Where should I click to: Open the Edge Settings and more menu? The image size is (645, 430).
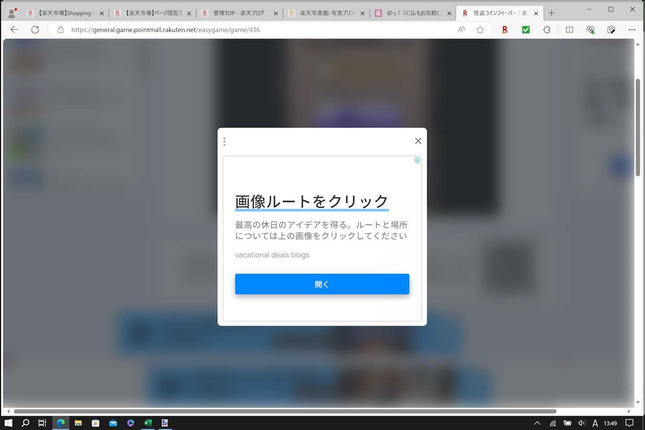tap(632, 30)
